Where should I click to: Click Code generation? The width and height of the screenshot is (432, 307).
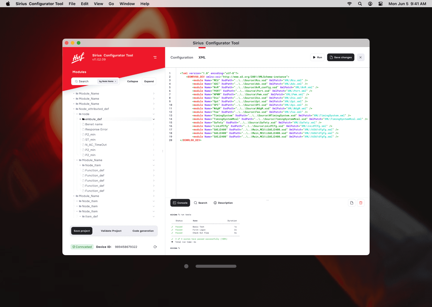(143, 231)
